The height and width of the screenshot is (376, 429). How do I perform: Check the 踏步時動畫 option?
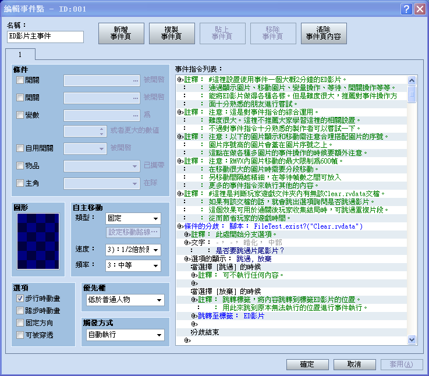point(20,311)
